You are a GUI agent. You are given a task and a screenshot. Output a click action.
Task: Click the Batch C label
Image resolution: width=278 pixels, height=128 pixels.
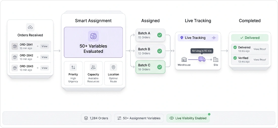[144, 65]
